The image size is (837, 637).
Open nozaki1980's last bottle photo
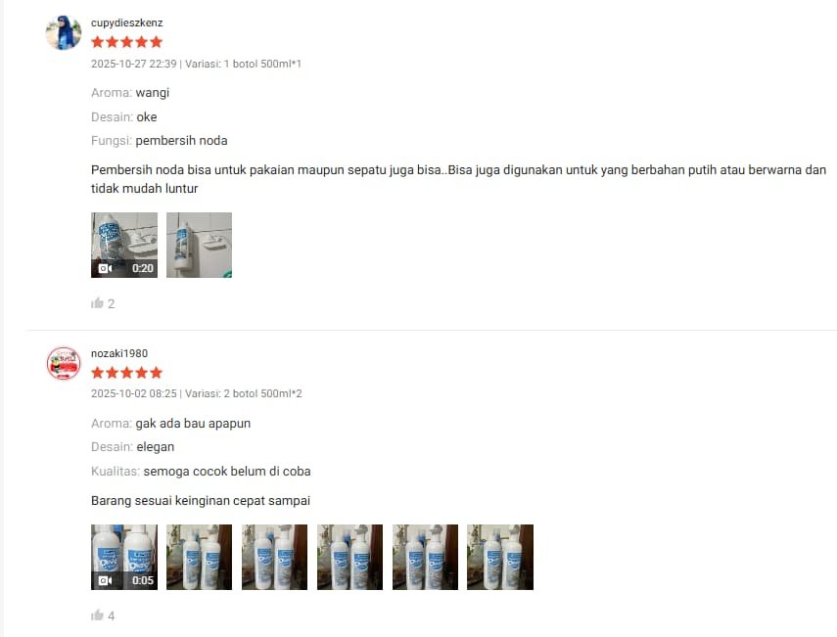tap(500, 557)
